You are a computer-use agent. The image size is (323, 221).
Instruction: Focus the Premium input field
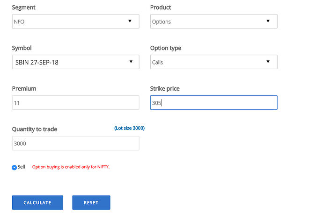pyautogui.click(x=75, y=103)
